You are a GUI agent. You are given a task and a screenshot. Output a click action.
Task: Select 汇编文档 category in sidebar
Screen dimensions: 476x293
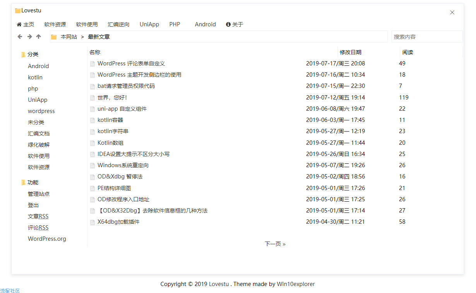39,134
